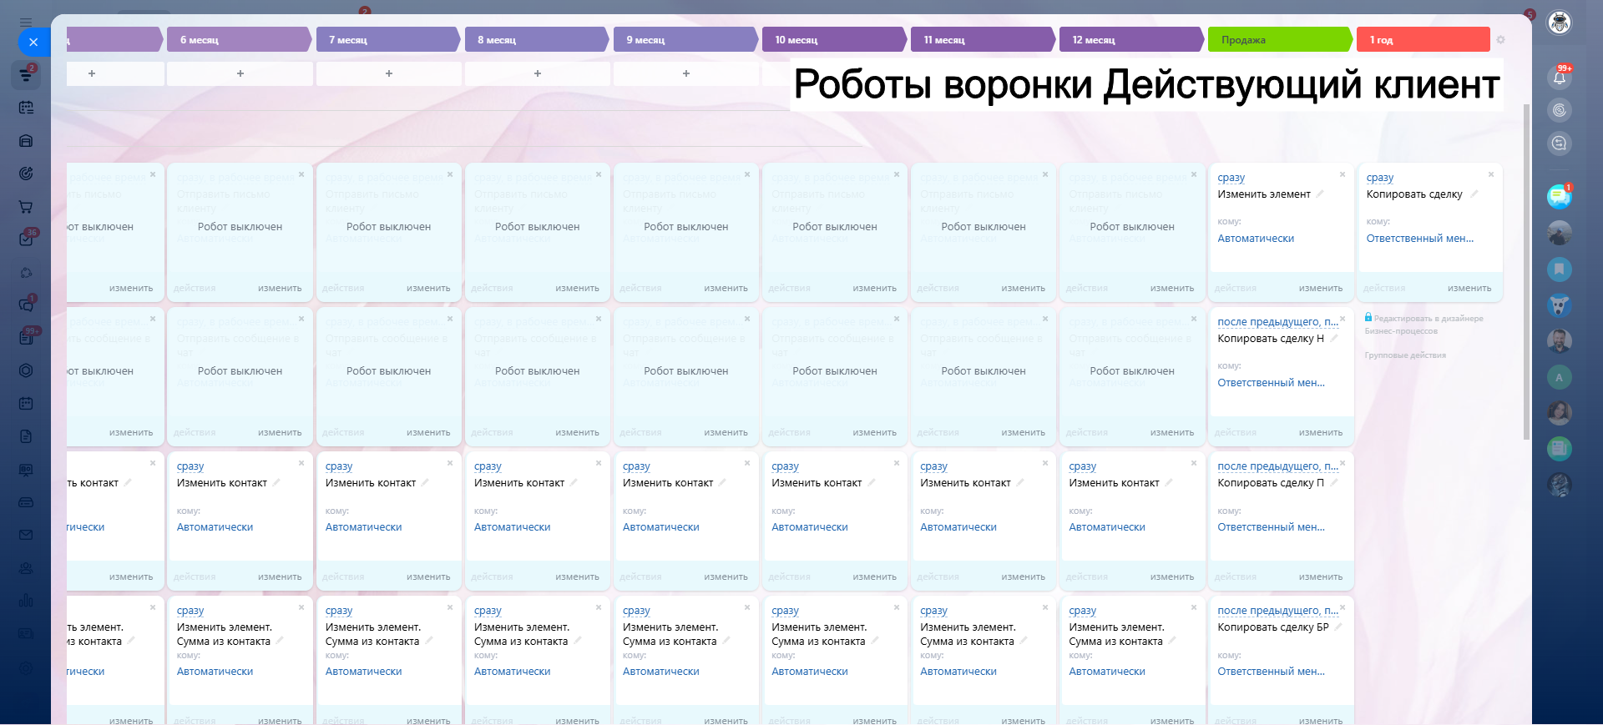Open notifications bell with 99+ badge
The width and height of the screenshot is (1603, 725).
(x=1559, y=78)
